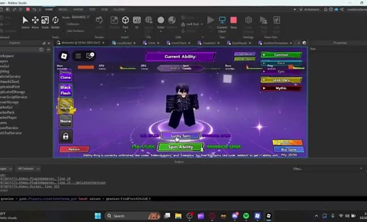Switch to the PLUGINS ribbon tab
The width and height of the screenshot is (367, 222).
(x=119, y=10)
